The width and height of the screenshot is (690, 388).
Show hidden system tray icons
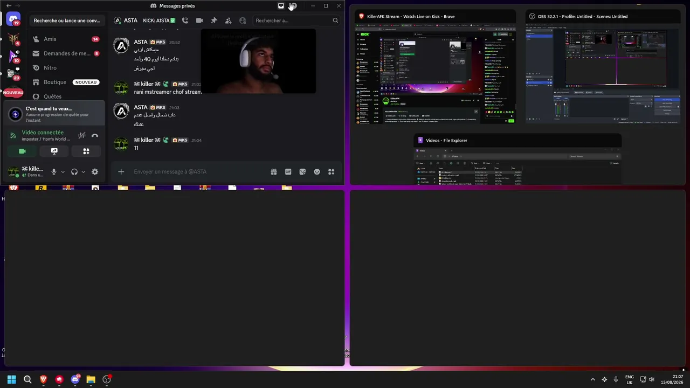click(x=593, y=379)
